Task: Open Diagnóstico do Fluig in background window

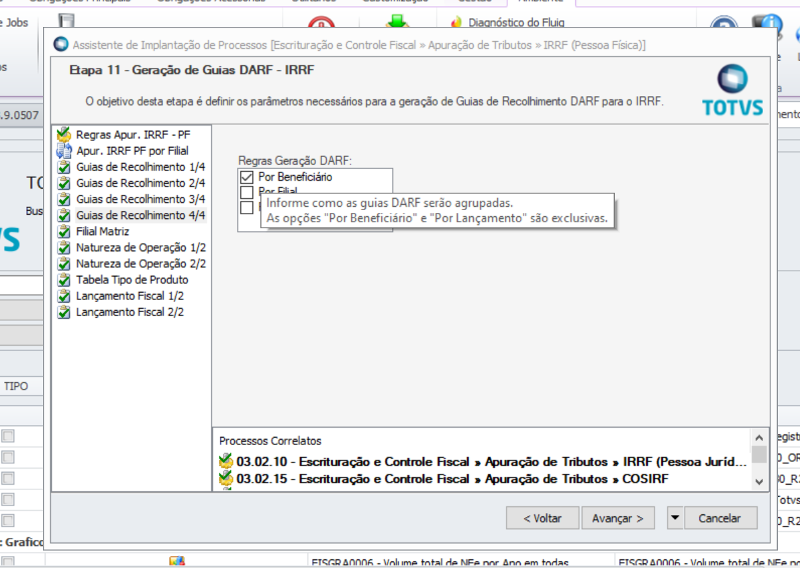Action: click(x=516, y=22)
